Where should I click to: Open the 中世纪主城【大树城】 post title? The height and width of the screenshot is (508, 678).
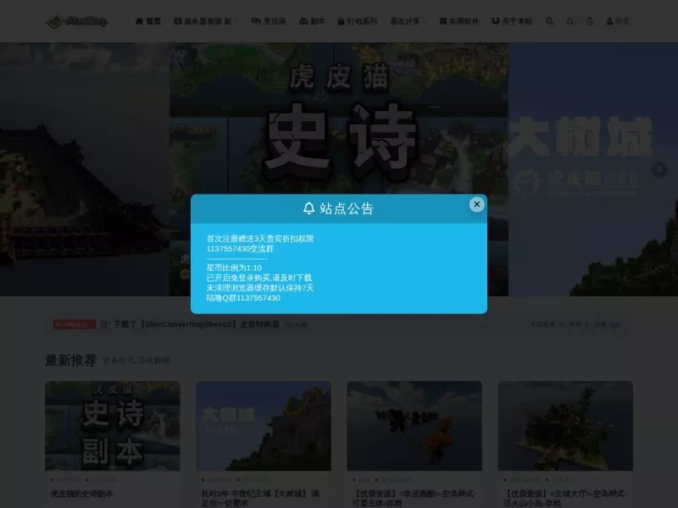pyautogui.click(x=260, y=498)
